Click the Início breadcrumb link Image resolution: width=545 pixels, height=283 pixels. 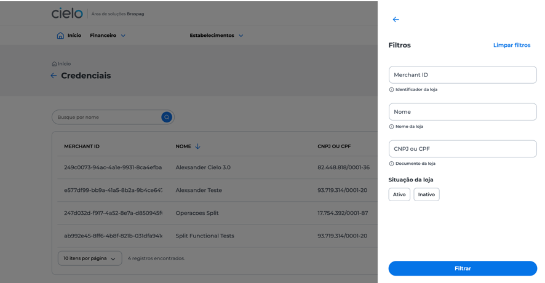[65, 64]
